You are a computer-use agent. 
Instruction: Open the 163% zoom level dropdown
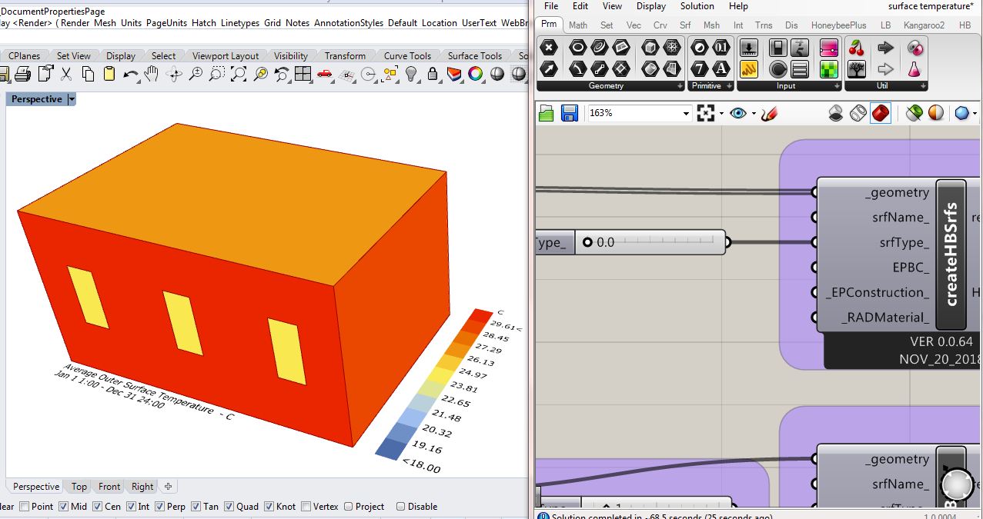(686, 114)
